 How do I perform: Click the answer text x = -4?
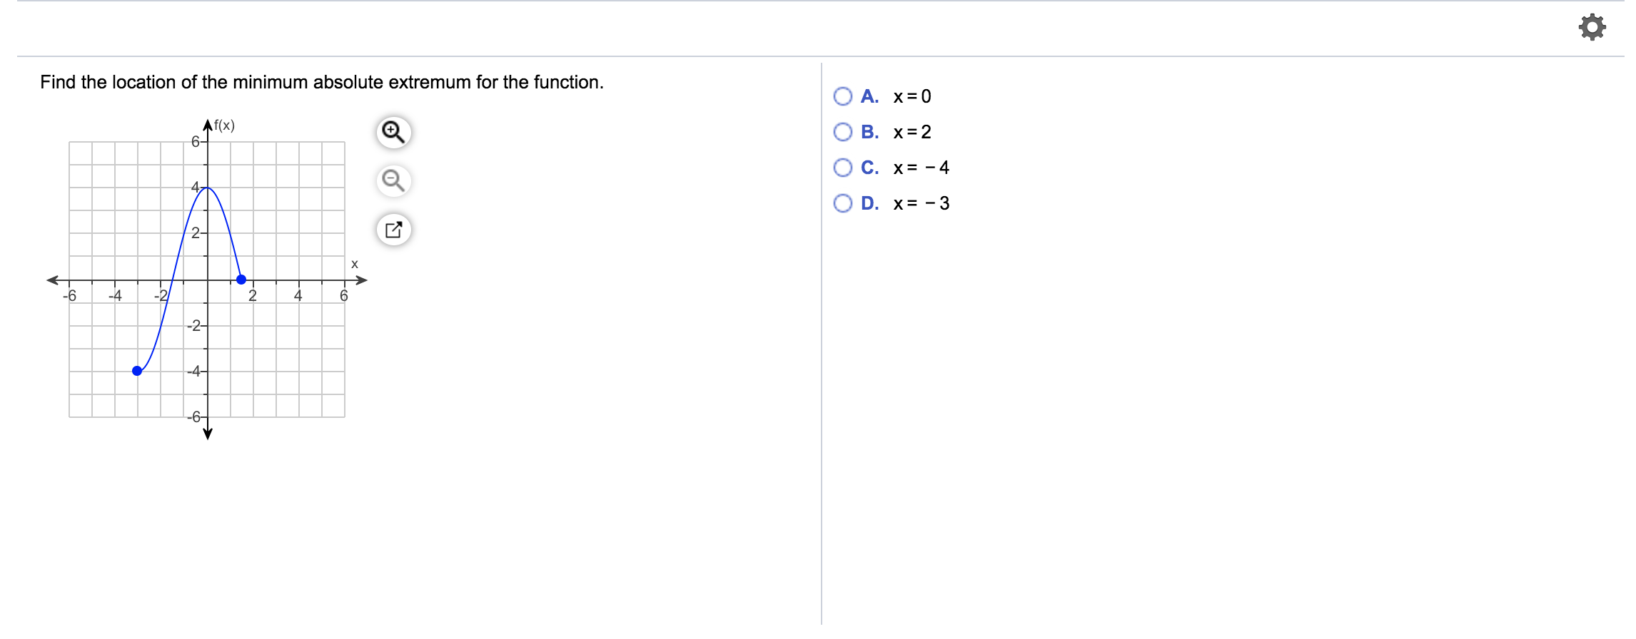[x=921, y=168]
